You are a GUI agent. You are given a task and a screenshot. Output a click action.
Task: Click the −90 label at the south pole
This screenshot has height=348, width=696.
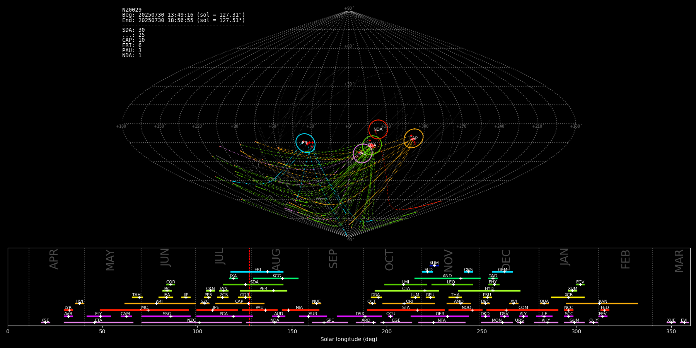(x=348, y=240)
